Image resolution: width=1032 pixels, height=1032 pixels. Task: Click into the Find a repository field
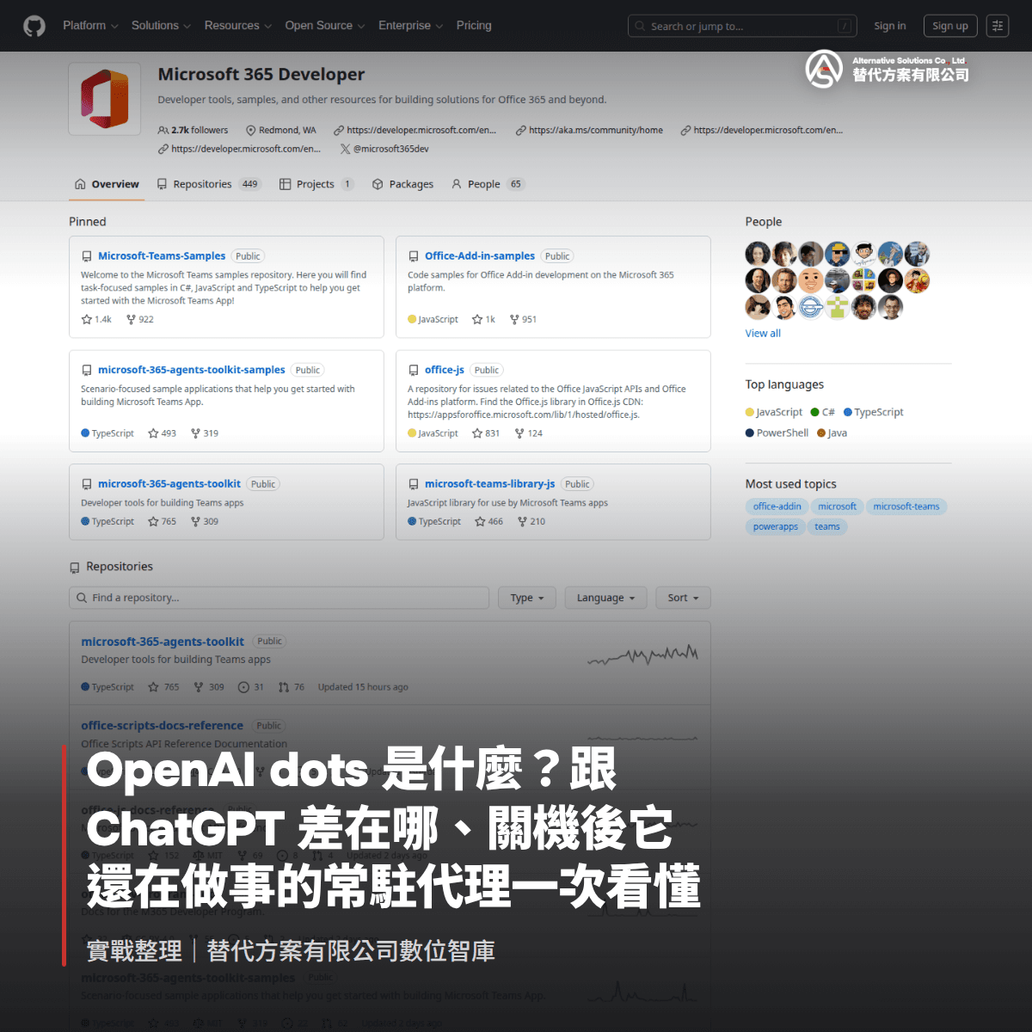(279, 598)
